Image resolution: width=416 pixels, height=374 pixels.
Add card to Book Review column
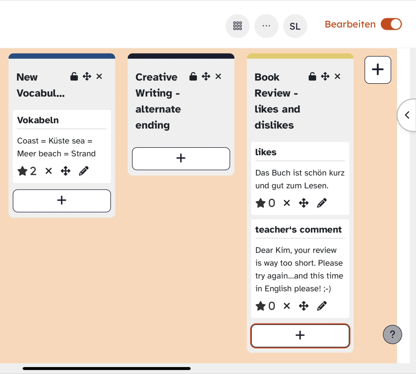click(x=300, y=335)
